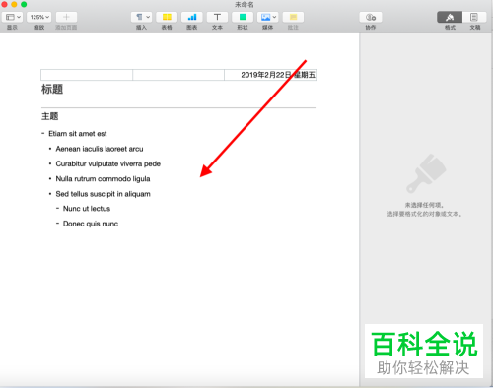Open the Collaborate (协作) button
The width and height of the screenshot is (493, 388).
tap(371, 17)
